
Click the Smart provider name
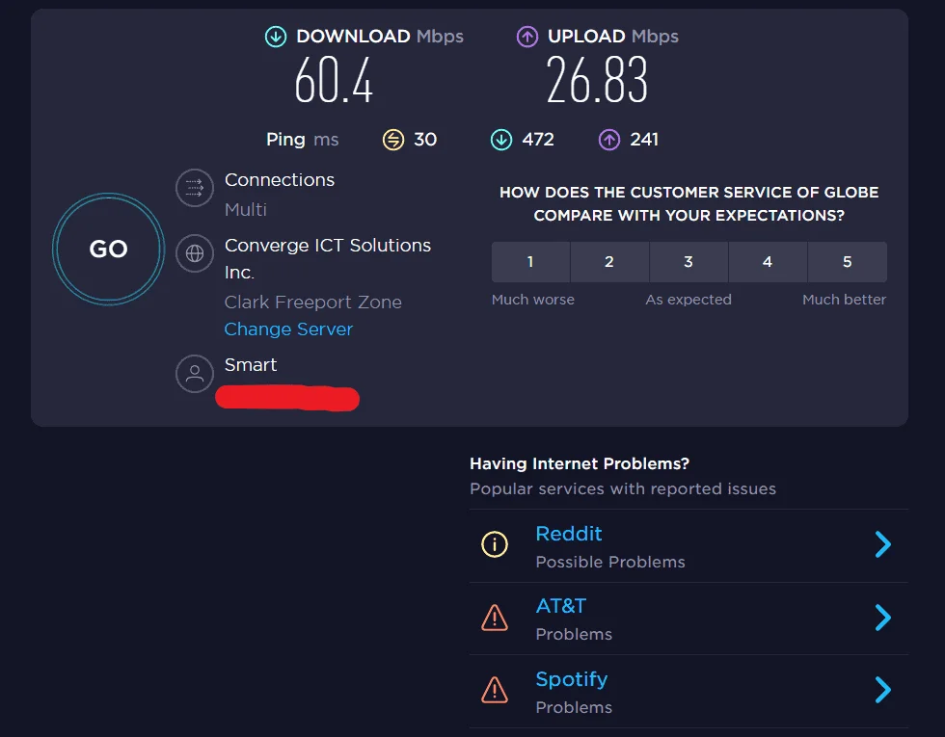click(x=250, y=365)
